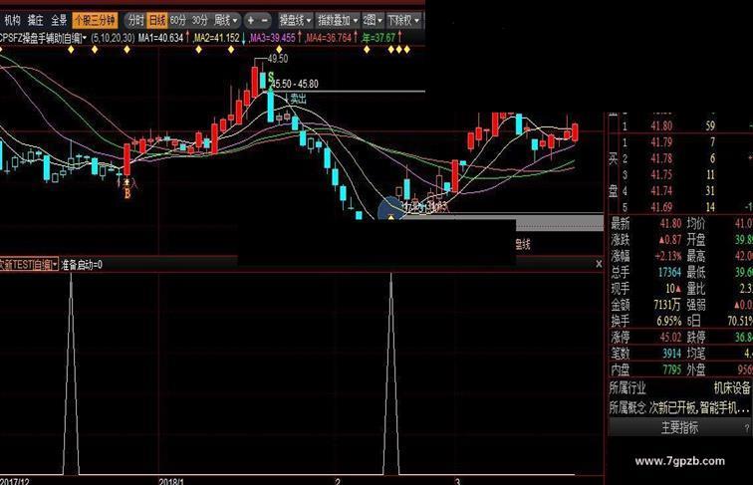Screen dimensions: 753x485
Task: Close the 次新TEST indicator sub-panel
Action: [x=599, y=264]
